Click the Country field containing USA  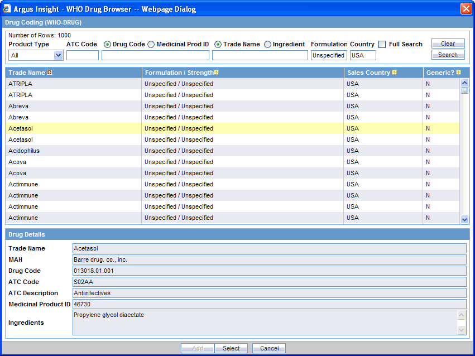363,55
